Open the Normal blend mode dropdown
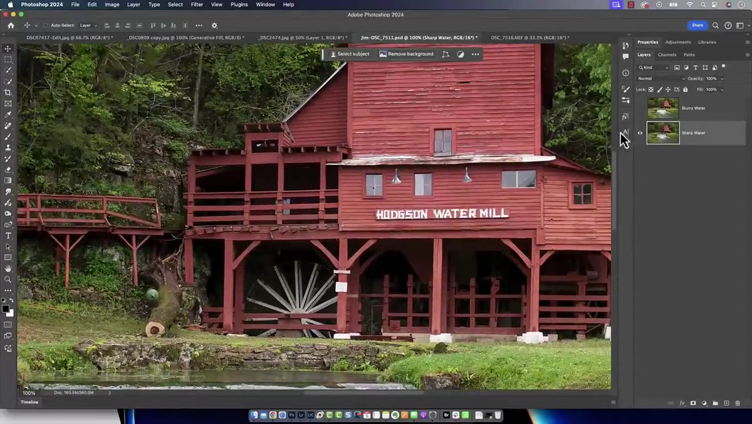 coord(661,78)
